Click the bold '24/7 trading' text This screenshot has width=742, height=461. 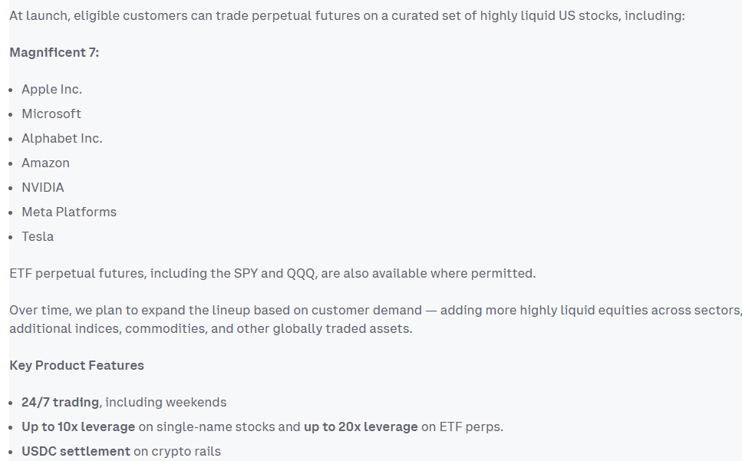point(60,403)
